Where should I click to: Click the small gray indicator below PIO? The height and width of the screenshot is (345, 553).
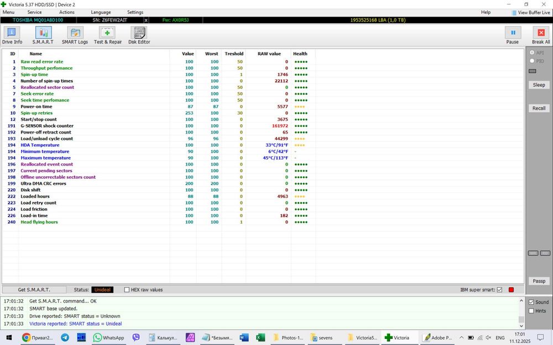click(533, 71)
